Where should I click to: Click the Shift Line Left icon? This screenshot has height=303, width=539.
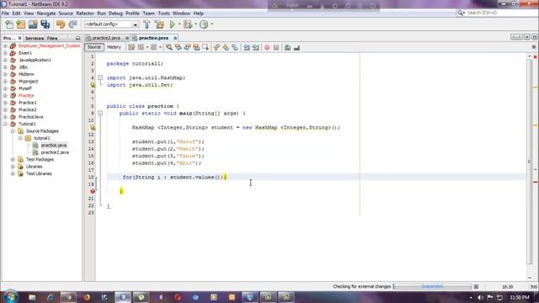click(x=247, y=47)
